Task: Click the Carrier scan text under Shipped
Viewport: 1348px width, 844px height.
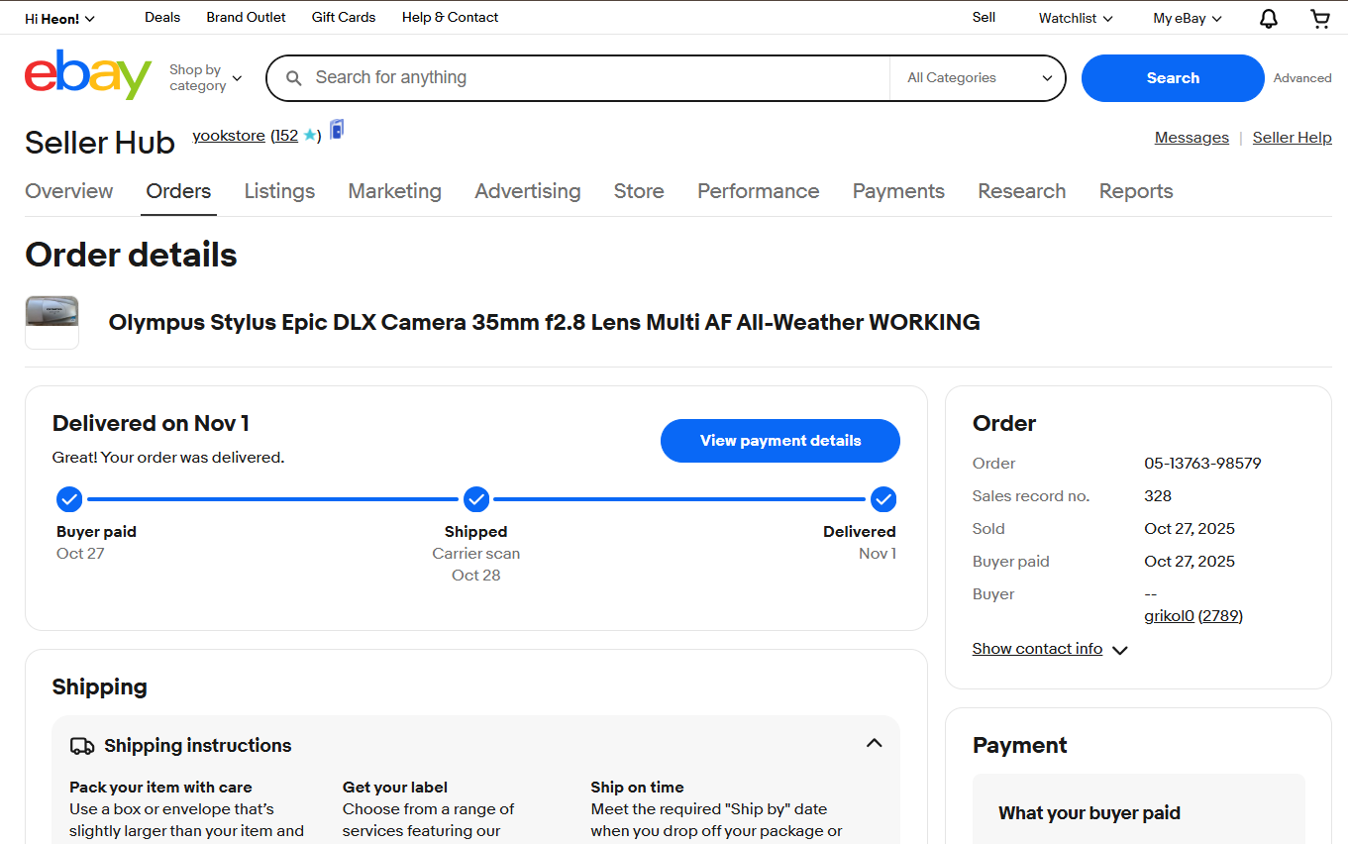Action: 476,554
